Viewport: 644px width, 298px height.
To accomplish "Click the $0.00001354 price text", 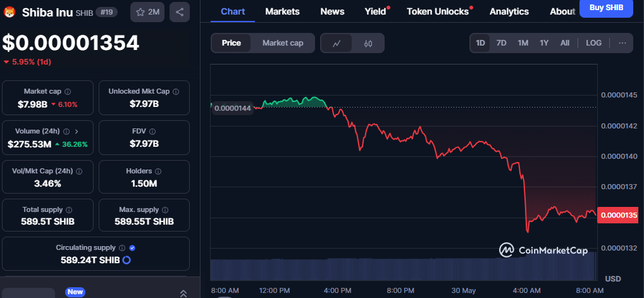I will [x=71, y=43].
